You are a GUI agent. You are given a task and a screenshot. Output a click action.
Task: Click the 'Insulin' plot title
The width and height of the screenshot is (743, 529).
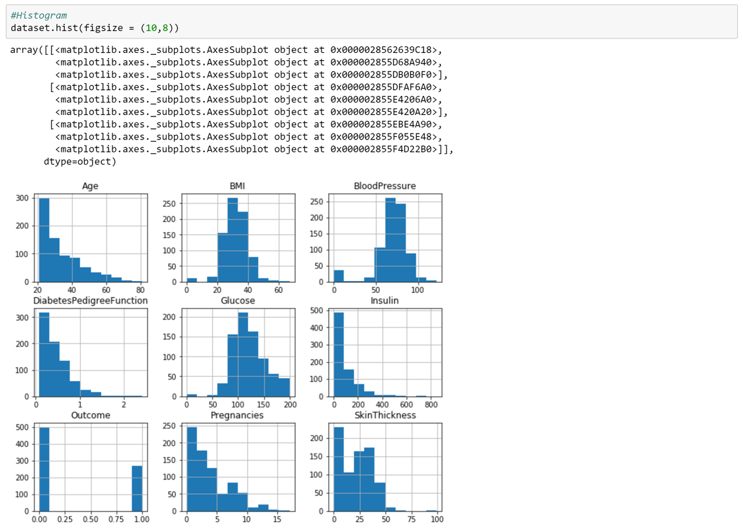point(384,301)
